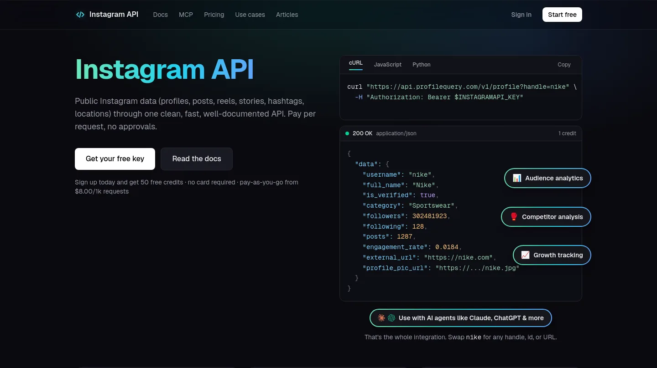
Task: Click the Sign in link
Action: 521,15
